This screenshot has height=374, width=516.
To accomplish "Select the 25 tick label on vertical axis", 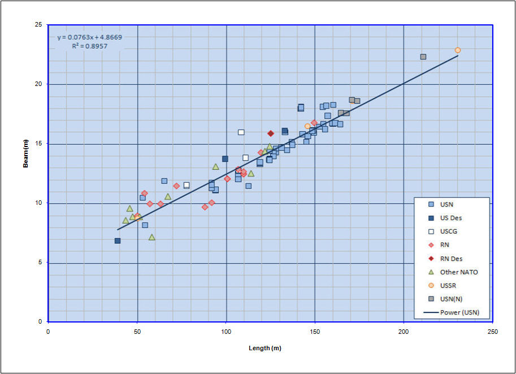I will tap(38, 25).
